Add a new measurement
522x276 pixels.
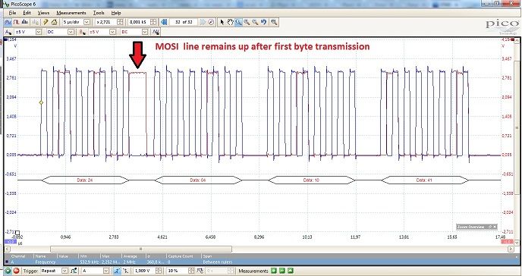tap(274, 271)
